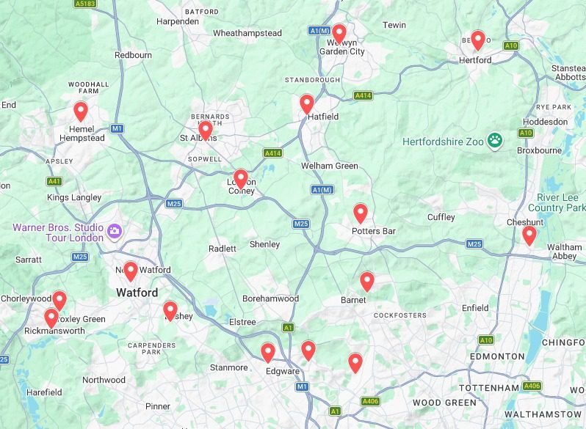Click the Cheshunt location pin
The width and height of the screenshot is (586, 429).
[529, 235]
